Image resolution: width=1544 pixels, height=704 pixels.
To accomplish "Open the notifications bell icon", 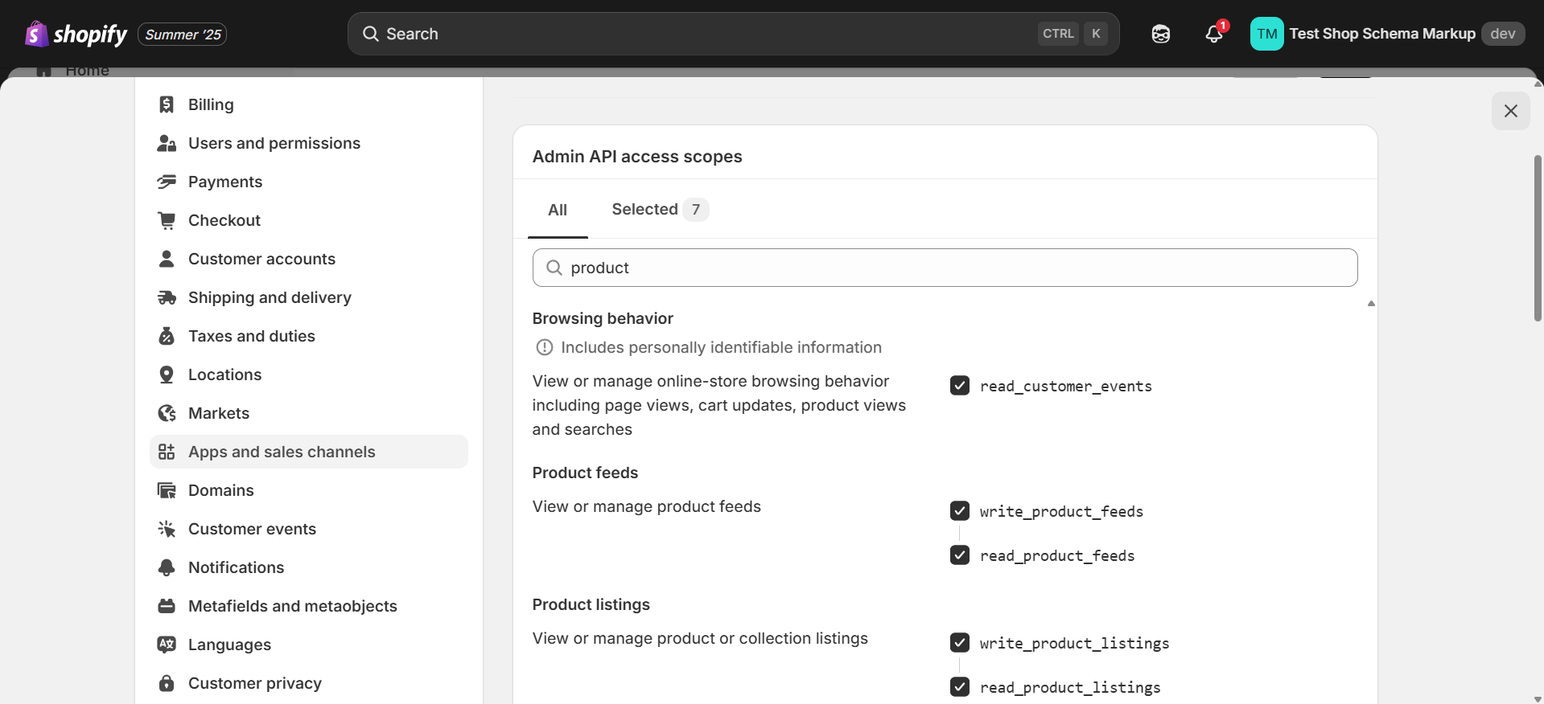I will click(1214, 34).
